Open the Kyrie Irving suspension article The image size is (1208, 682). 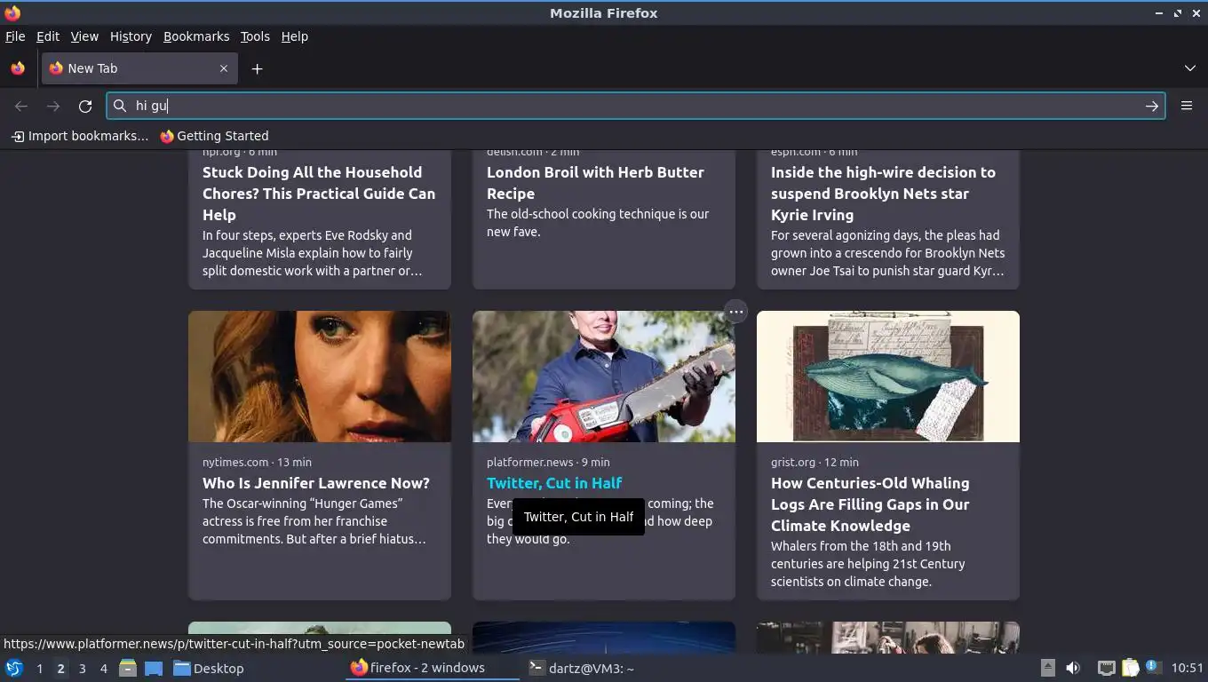tap(883, 194)
